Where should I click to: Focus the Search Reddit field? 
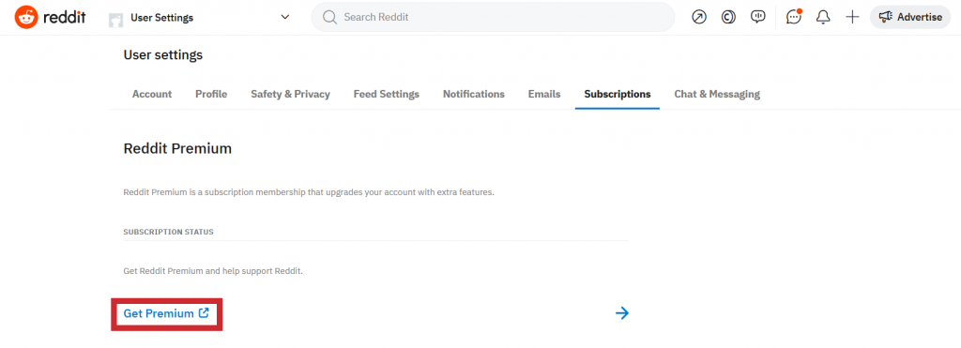[493, 17]
